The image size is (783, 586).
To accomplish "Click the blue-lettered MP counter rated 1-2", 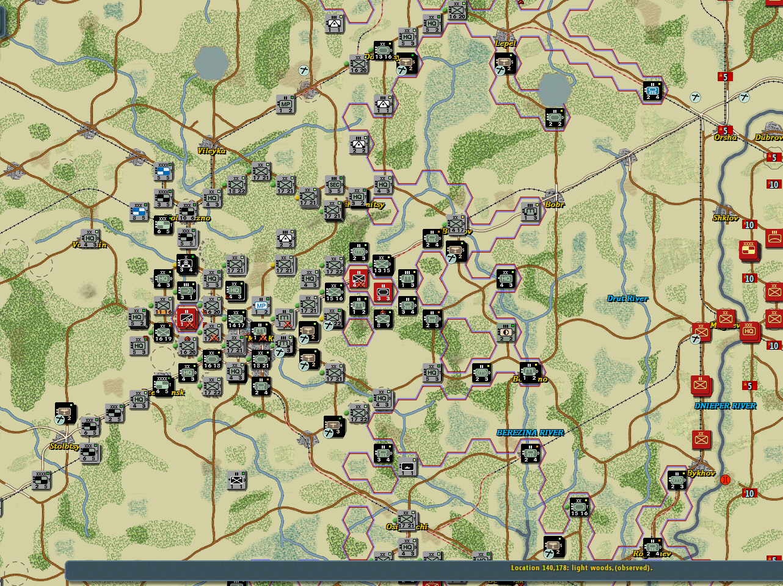I will (261, 306).
